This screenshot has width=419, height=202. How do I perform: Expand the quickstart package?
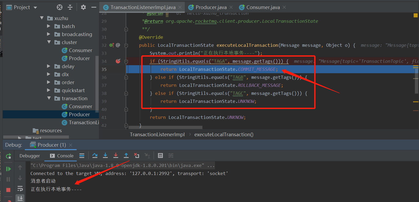tap(49, 90)
